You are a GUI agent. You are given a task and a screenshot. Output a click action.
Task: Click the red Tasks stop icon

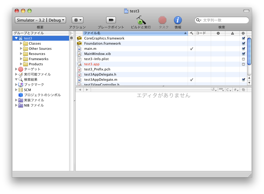click(x=163, y=20)
